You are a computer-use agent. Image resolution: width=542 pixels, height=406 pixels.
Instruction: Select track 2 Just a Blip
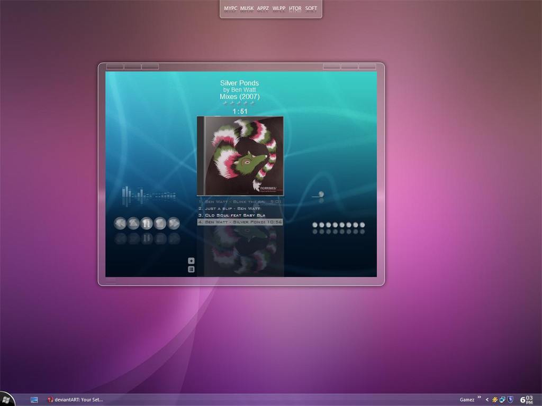point(240,208)
